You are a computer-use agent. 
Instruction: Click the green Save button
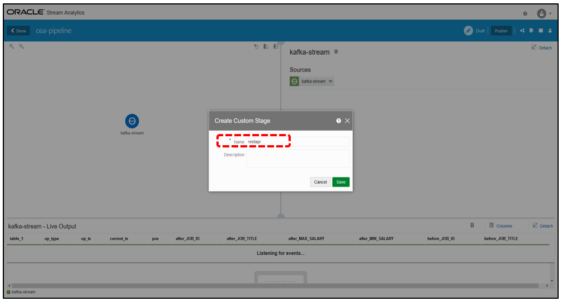tap(341, 182)
